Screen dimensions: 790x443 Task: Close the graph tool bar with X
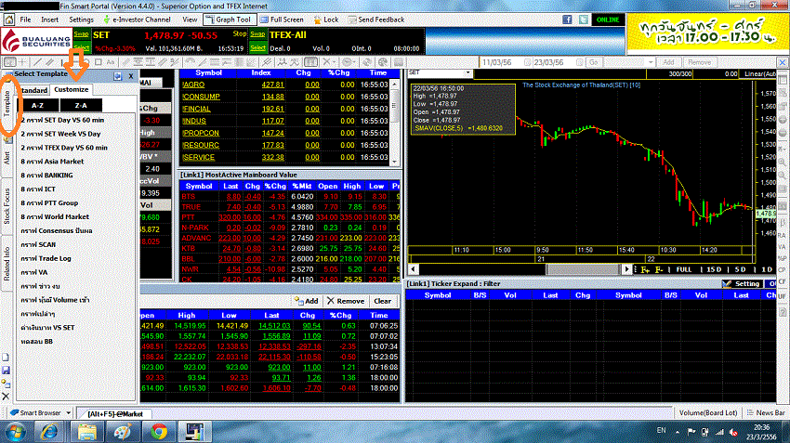782,62
